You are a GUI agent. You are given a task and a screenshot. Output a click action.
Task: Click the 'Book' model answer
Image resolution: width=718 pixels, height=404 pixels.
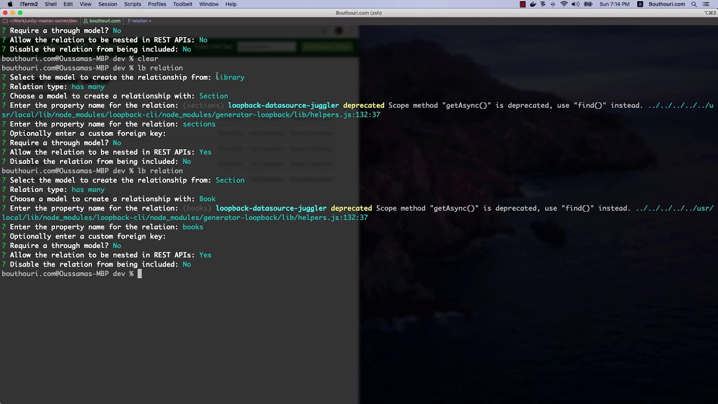coord(208,199)
